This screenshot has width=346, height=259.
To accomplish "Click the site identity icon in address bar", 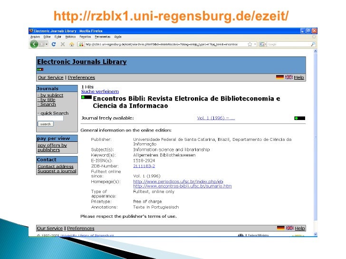I will (x=81, y=44).
